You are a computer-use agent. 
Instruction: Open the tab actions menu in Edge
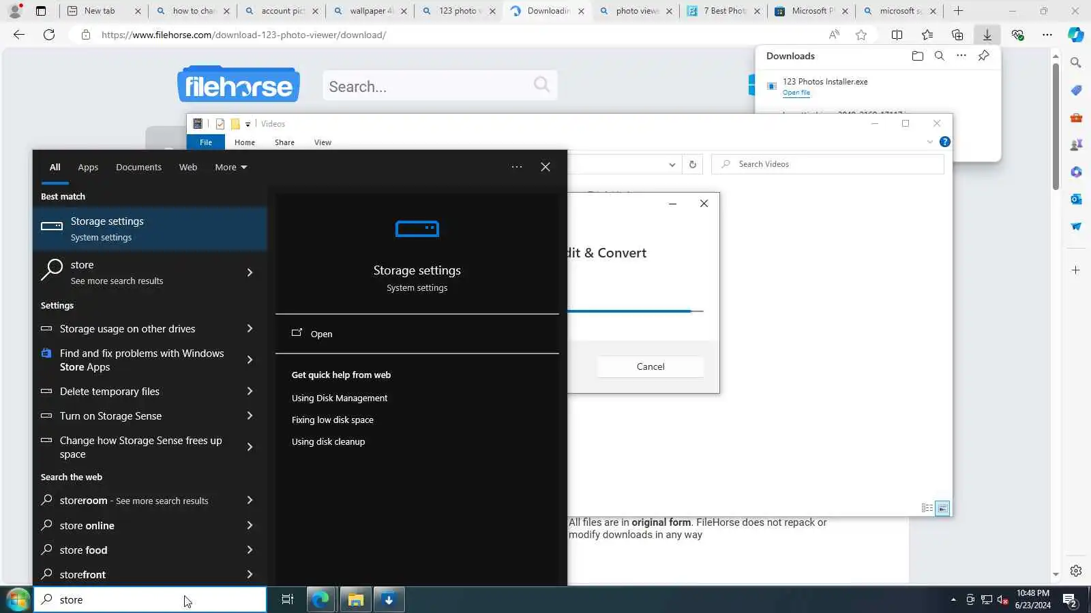pyautogui.click(x=41, y=11)
